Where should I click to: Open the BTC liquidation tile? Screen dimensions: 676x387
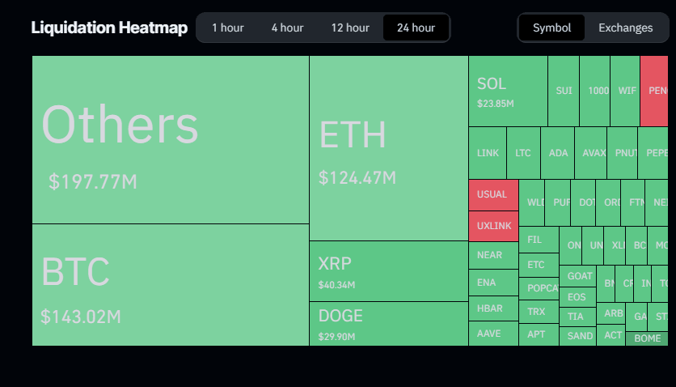point(170,285)
